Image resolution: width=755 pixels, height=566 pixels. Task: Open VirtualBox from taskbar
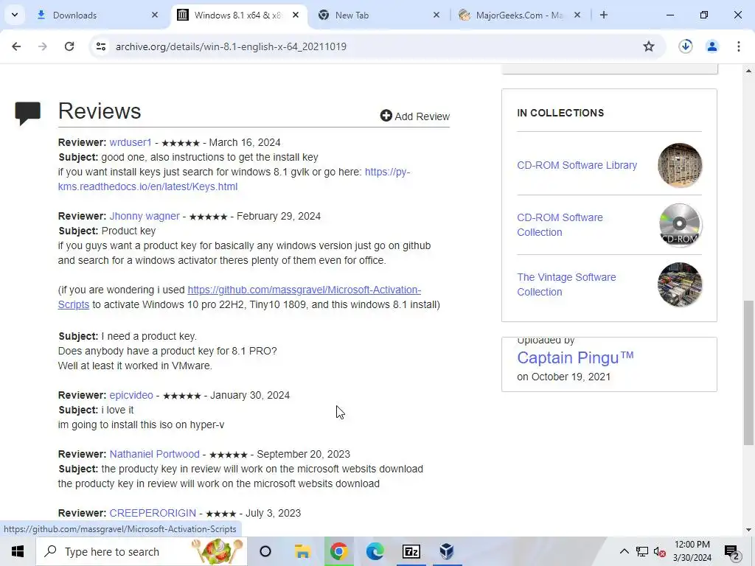447,551
